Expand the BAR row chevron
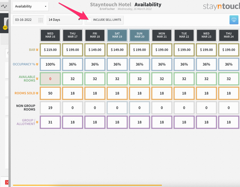This screenshot has height=187, width=240. [x=37, y=50]
